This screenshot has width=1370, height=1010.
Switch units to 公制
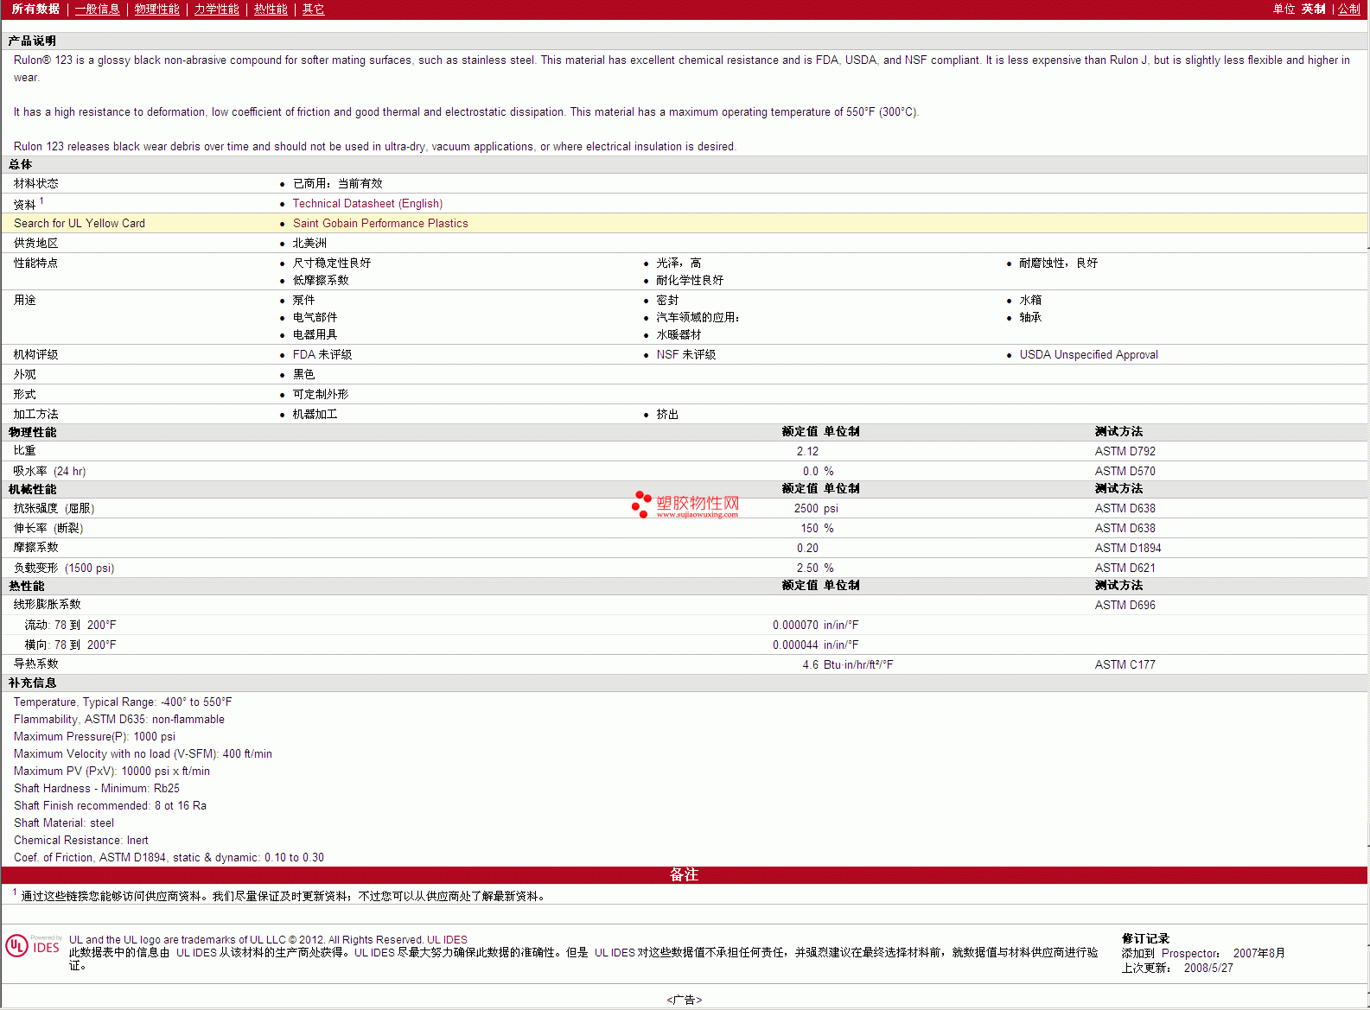pos(1348,10)
